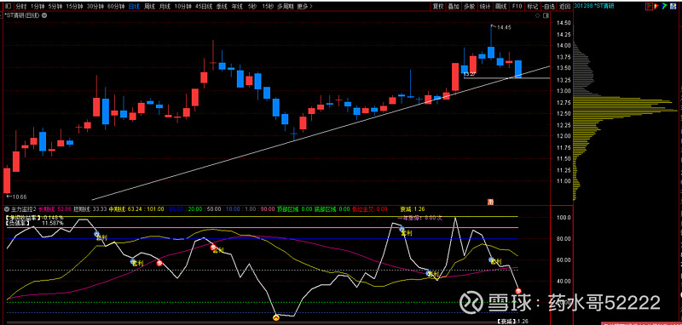Open the *ST清研 chart title dropdown arrow

point(45,15)
